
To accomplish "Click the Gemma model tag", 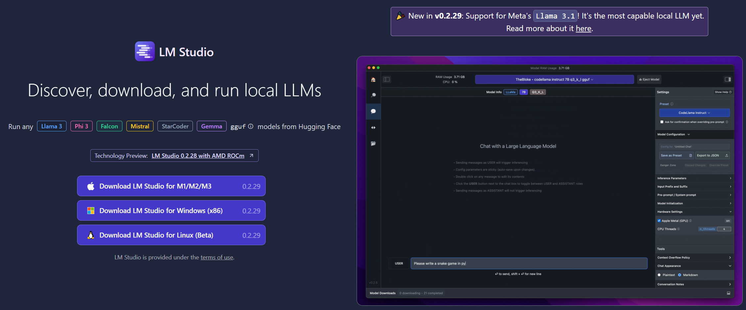I will pyautogui.click(x=212, y=126).
